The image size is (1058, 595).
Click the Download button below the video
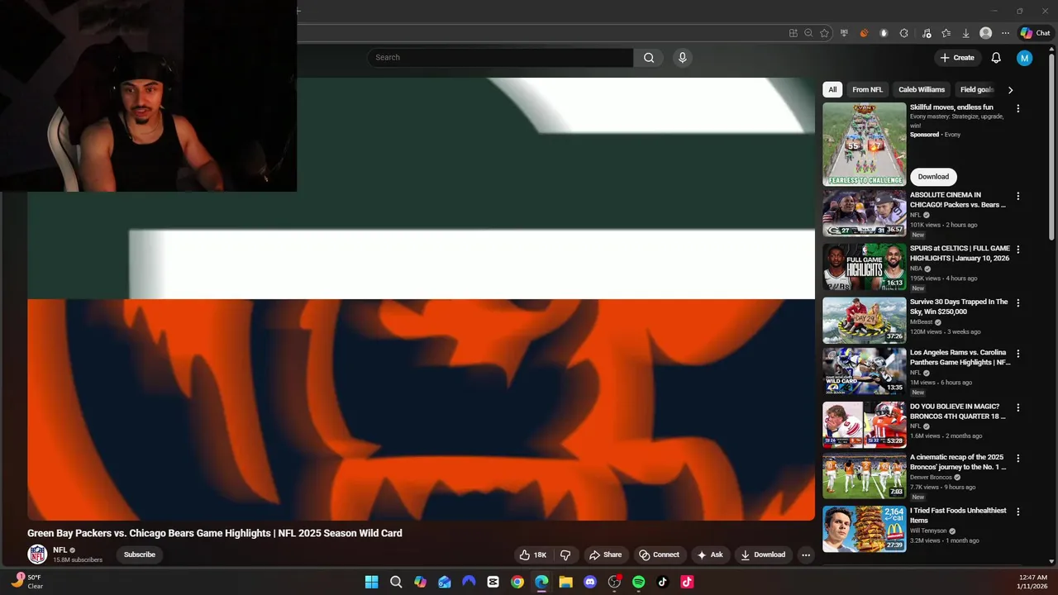(763, 555)
